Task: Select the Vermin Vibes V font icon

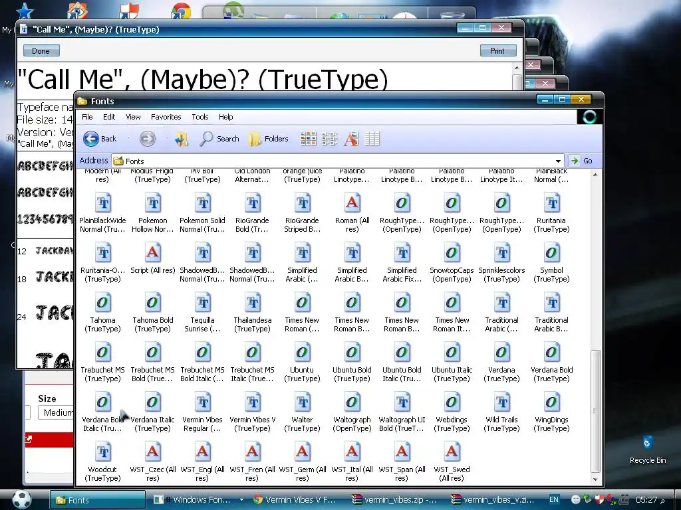Action: click(x=252, y=403)
